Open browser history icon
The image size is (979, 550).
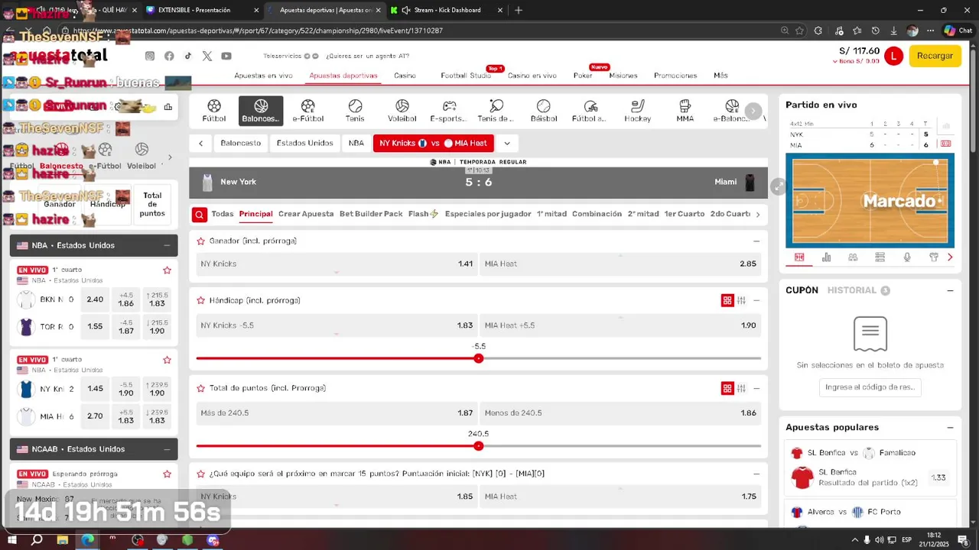click(875, 31)
